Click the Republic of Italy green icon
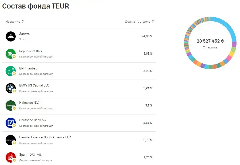 11,54
